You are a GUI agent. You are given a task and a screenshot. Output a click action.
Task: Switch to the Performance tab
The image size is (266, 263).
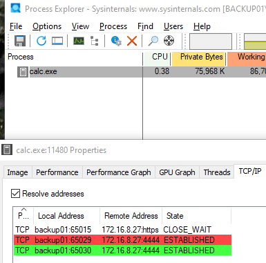(x=57, y=172)
